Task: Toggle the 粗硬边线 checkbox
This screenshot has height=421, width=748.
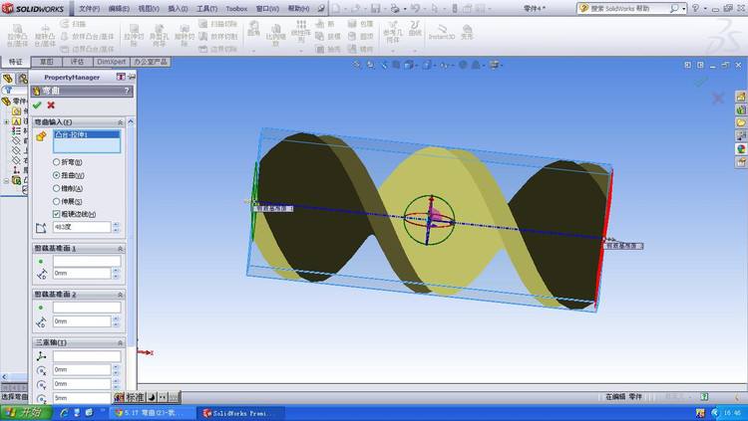Action: pos(56,213)
